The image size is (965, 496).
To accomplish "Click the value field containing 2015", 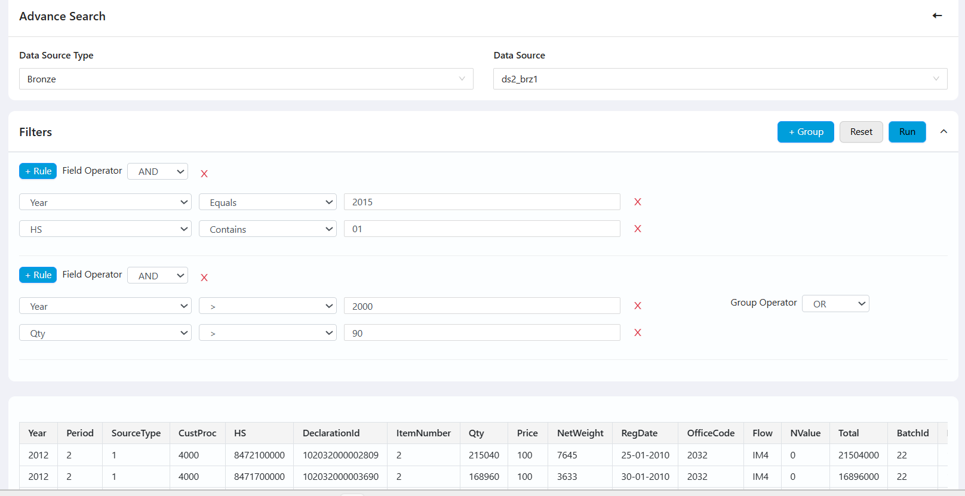I will 481,202.
